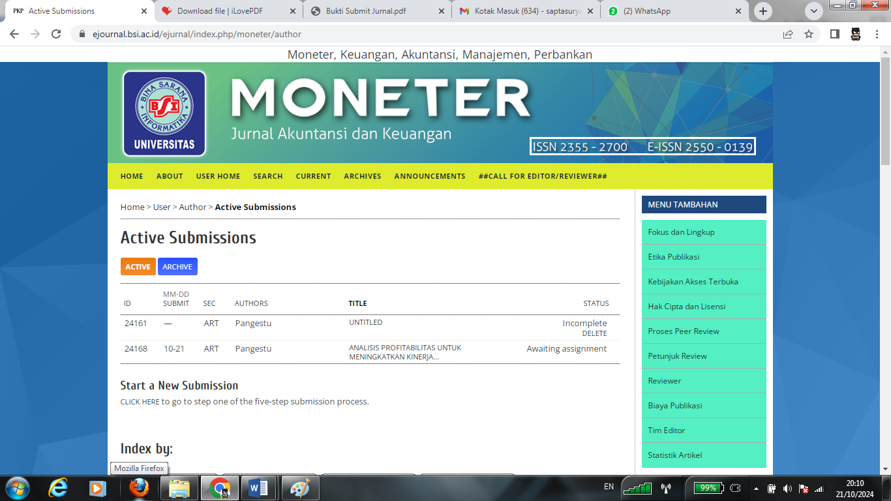
Task: Open Microsoft Word from the taskbar
Action: [259, 488]
